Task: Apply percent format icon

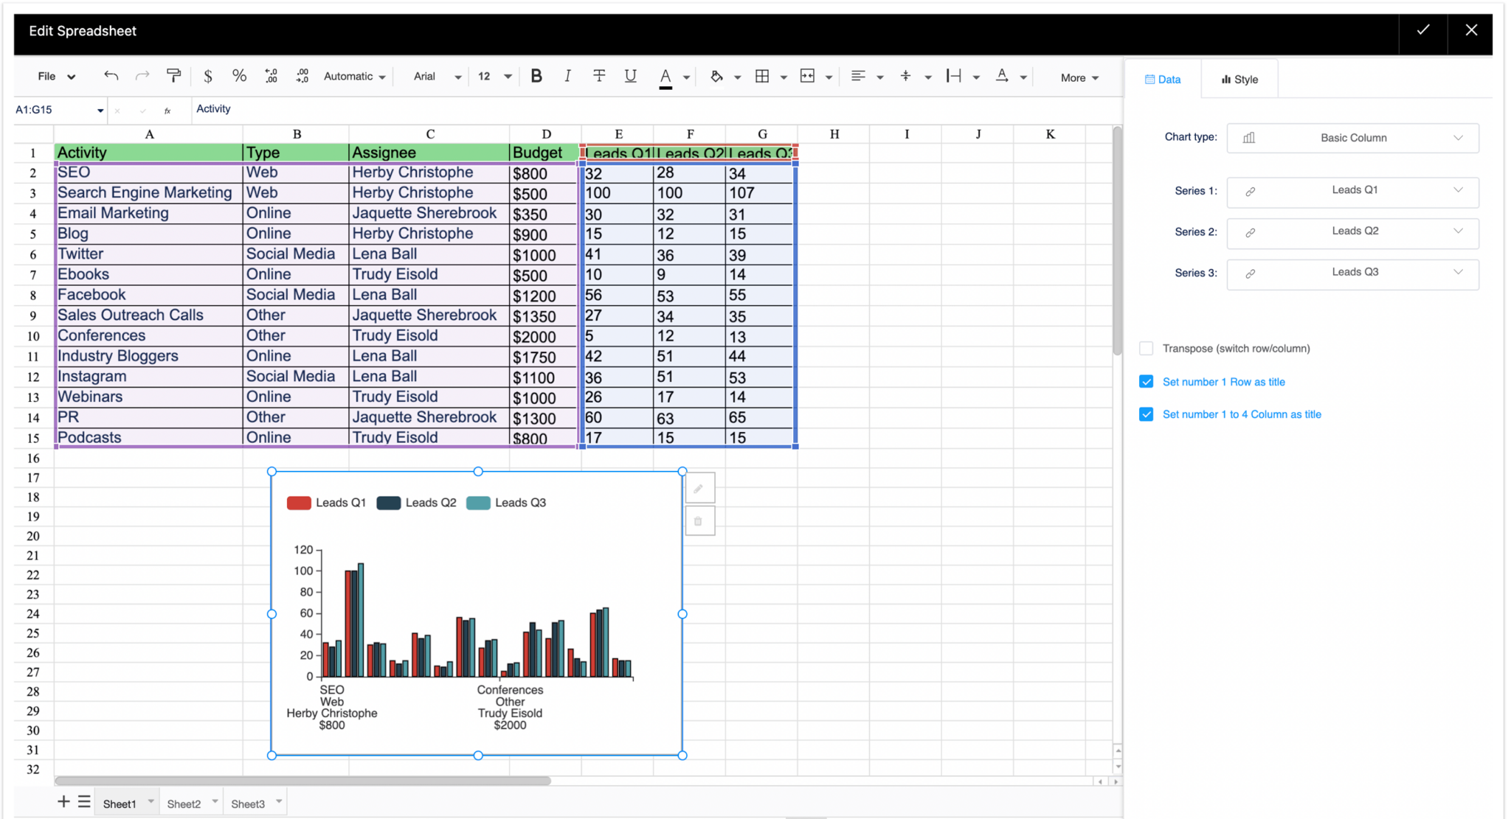Action: pos(238,76)
